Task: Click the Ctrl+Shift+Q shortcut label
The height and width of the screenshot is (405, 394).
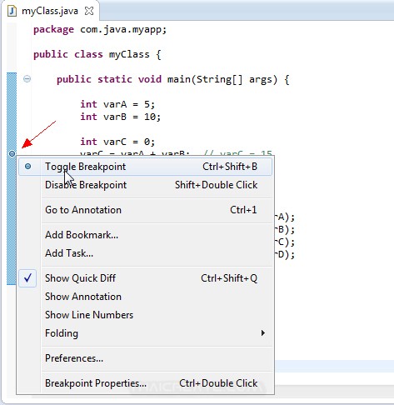Action: coord(229,278)
